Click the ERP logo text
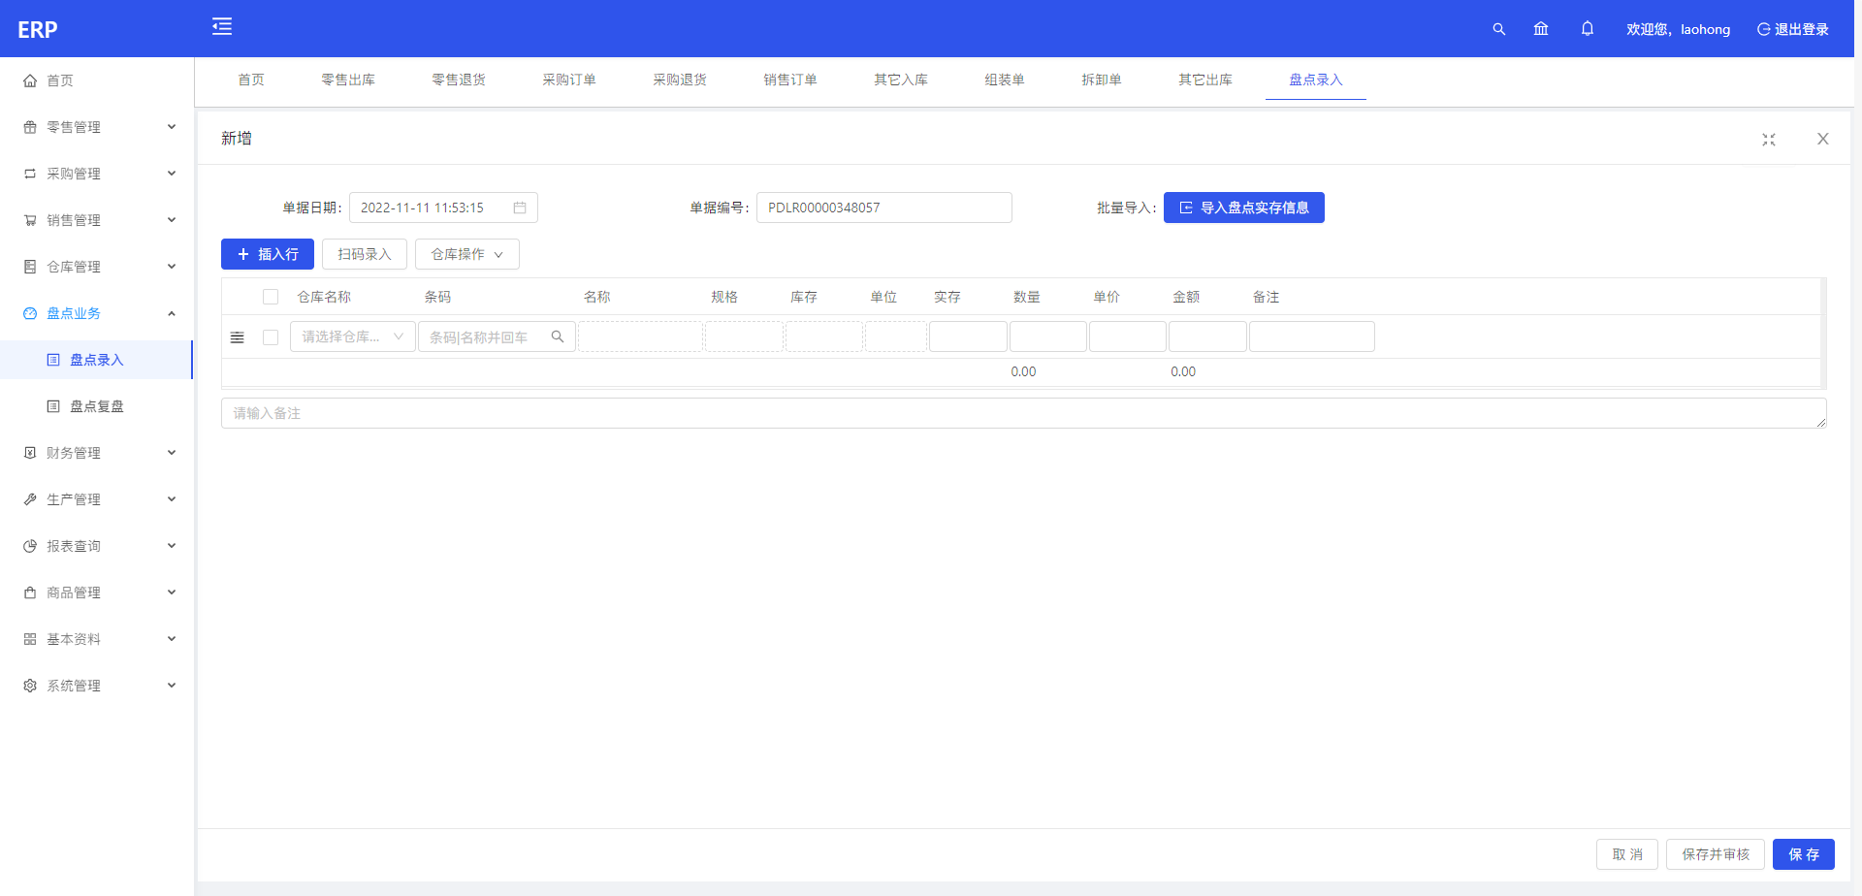This screenshot has width=1862, height=896. pyautogui.click(x=38, y=30)
